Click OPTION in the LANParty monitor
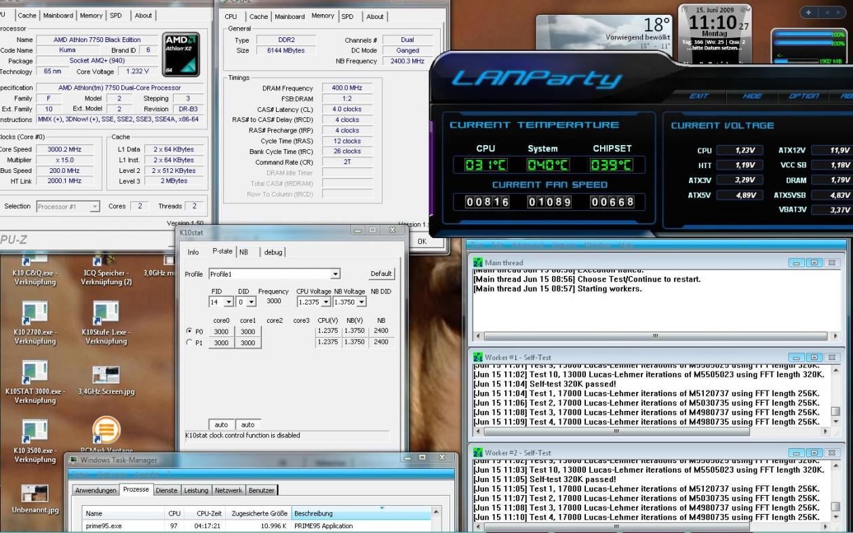 pos(804,97)
